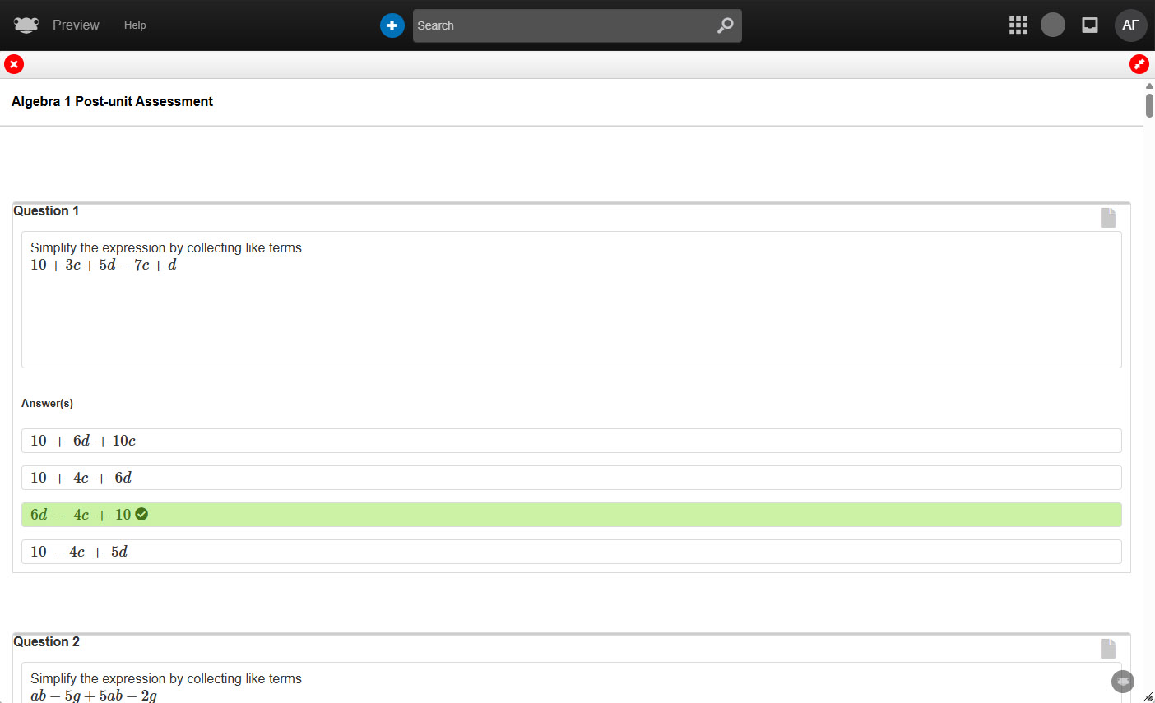Click the Question 2 document icon
Viewport: 1155px width, 703px height.
[1108, 648]
